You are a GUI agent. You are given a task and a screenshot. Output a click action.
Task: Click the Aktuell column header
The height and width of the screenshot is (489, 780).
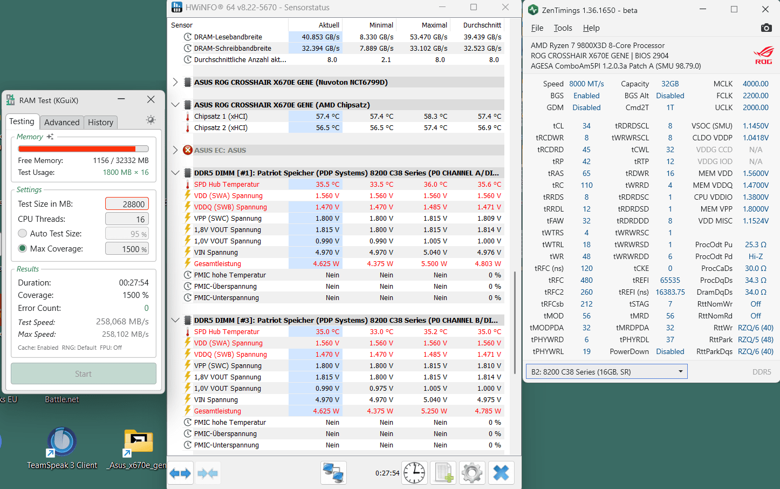point(316,25)
